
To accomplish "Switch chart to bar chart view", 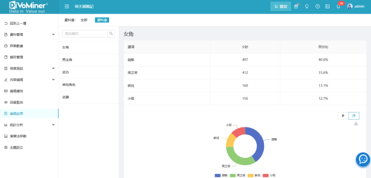I will (x=343, y=116).
